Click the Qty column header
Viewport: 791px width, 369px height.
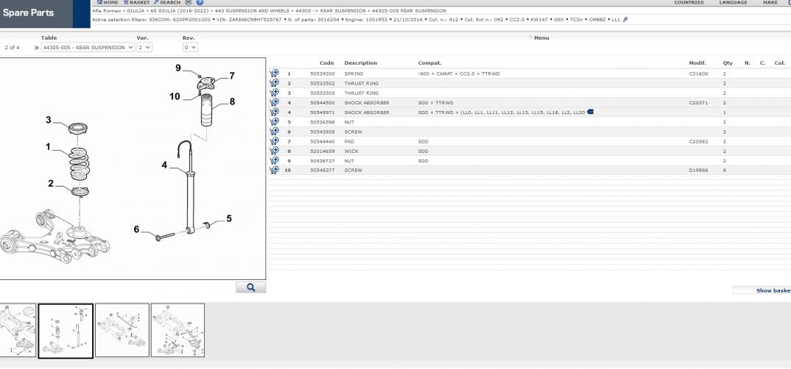pyautogui.click(x=728, y=63)
